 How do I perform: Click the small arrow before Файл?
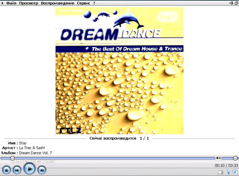[x=3, y=3]
